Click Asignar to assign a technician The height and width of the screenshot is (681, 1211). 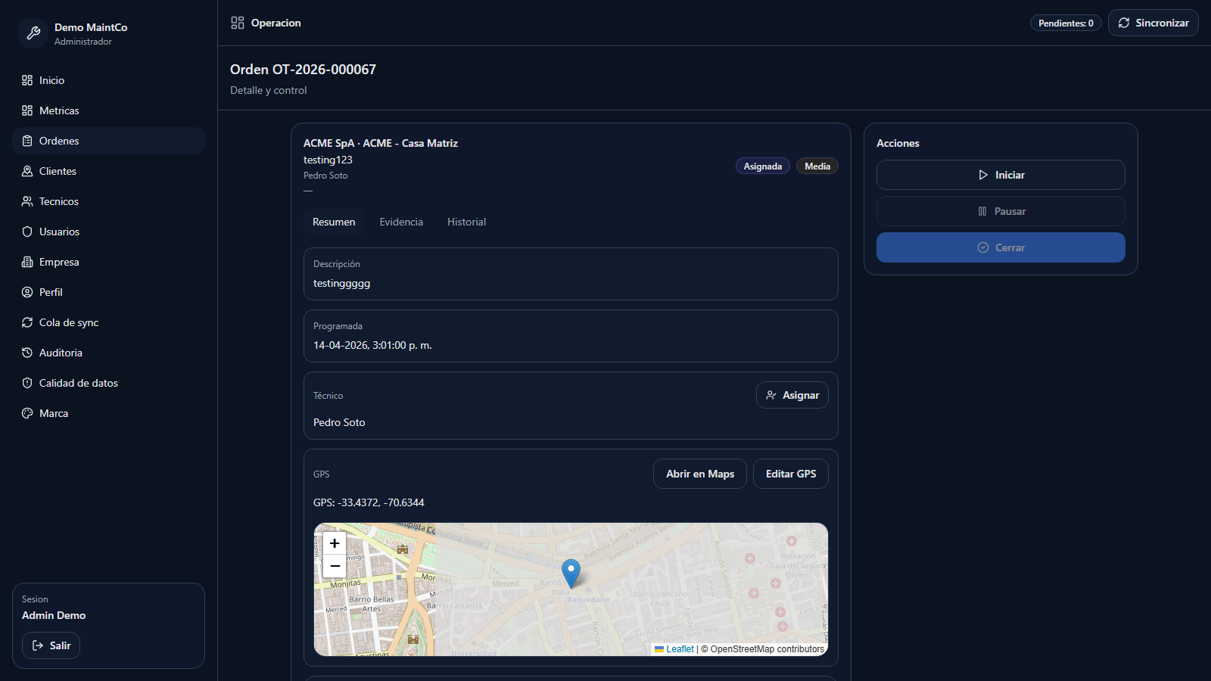click(x=792, y=395)
